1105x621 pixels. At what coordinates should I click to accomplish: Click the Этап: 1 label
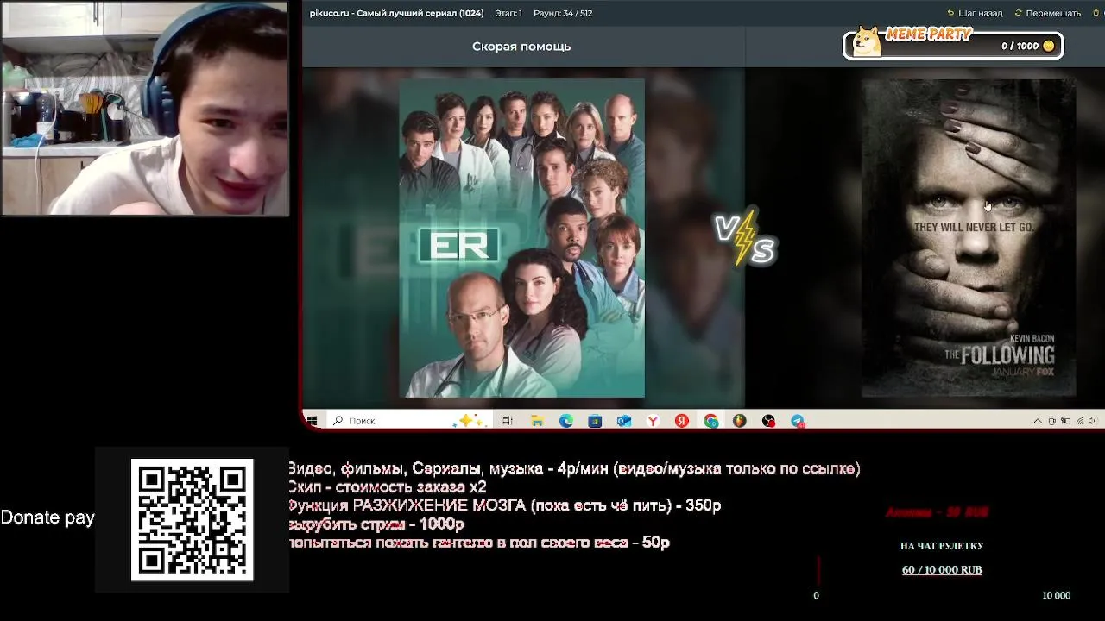coord(508,13)
